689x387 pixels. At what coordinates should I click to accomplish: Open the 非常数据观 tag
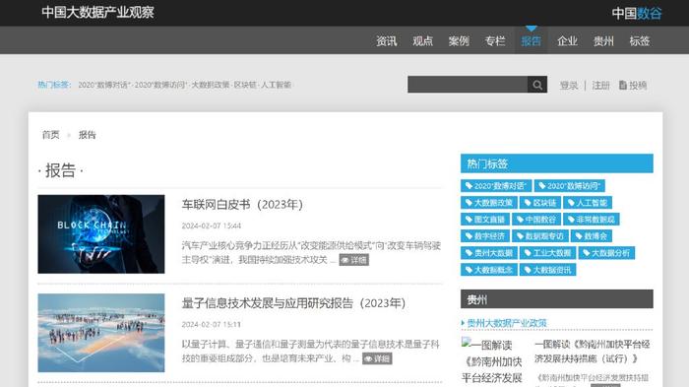(x=591, y=220)
